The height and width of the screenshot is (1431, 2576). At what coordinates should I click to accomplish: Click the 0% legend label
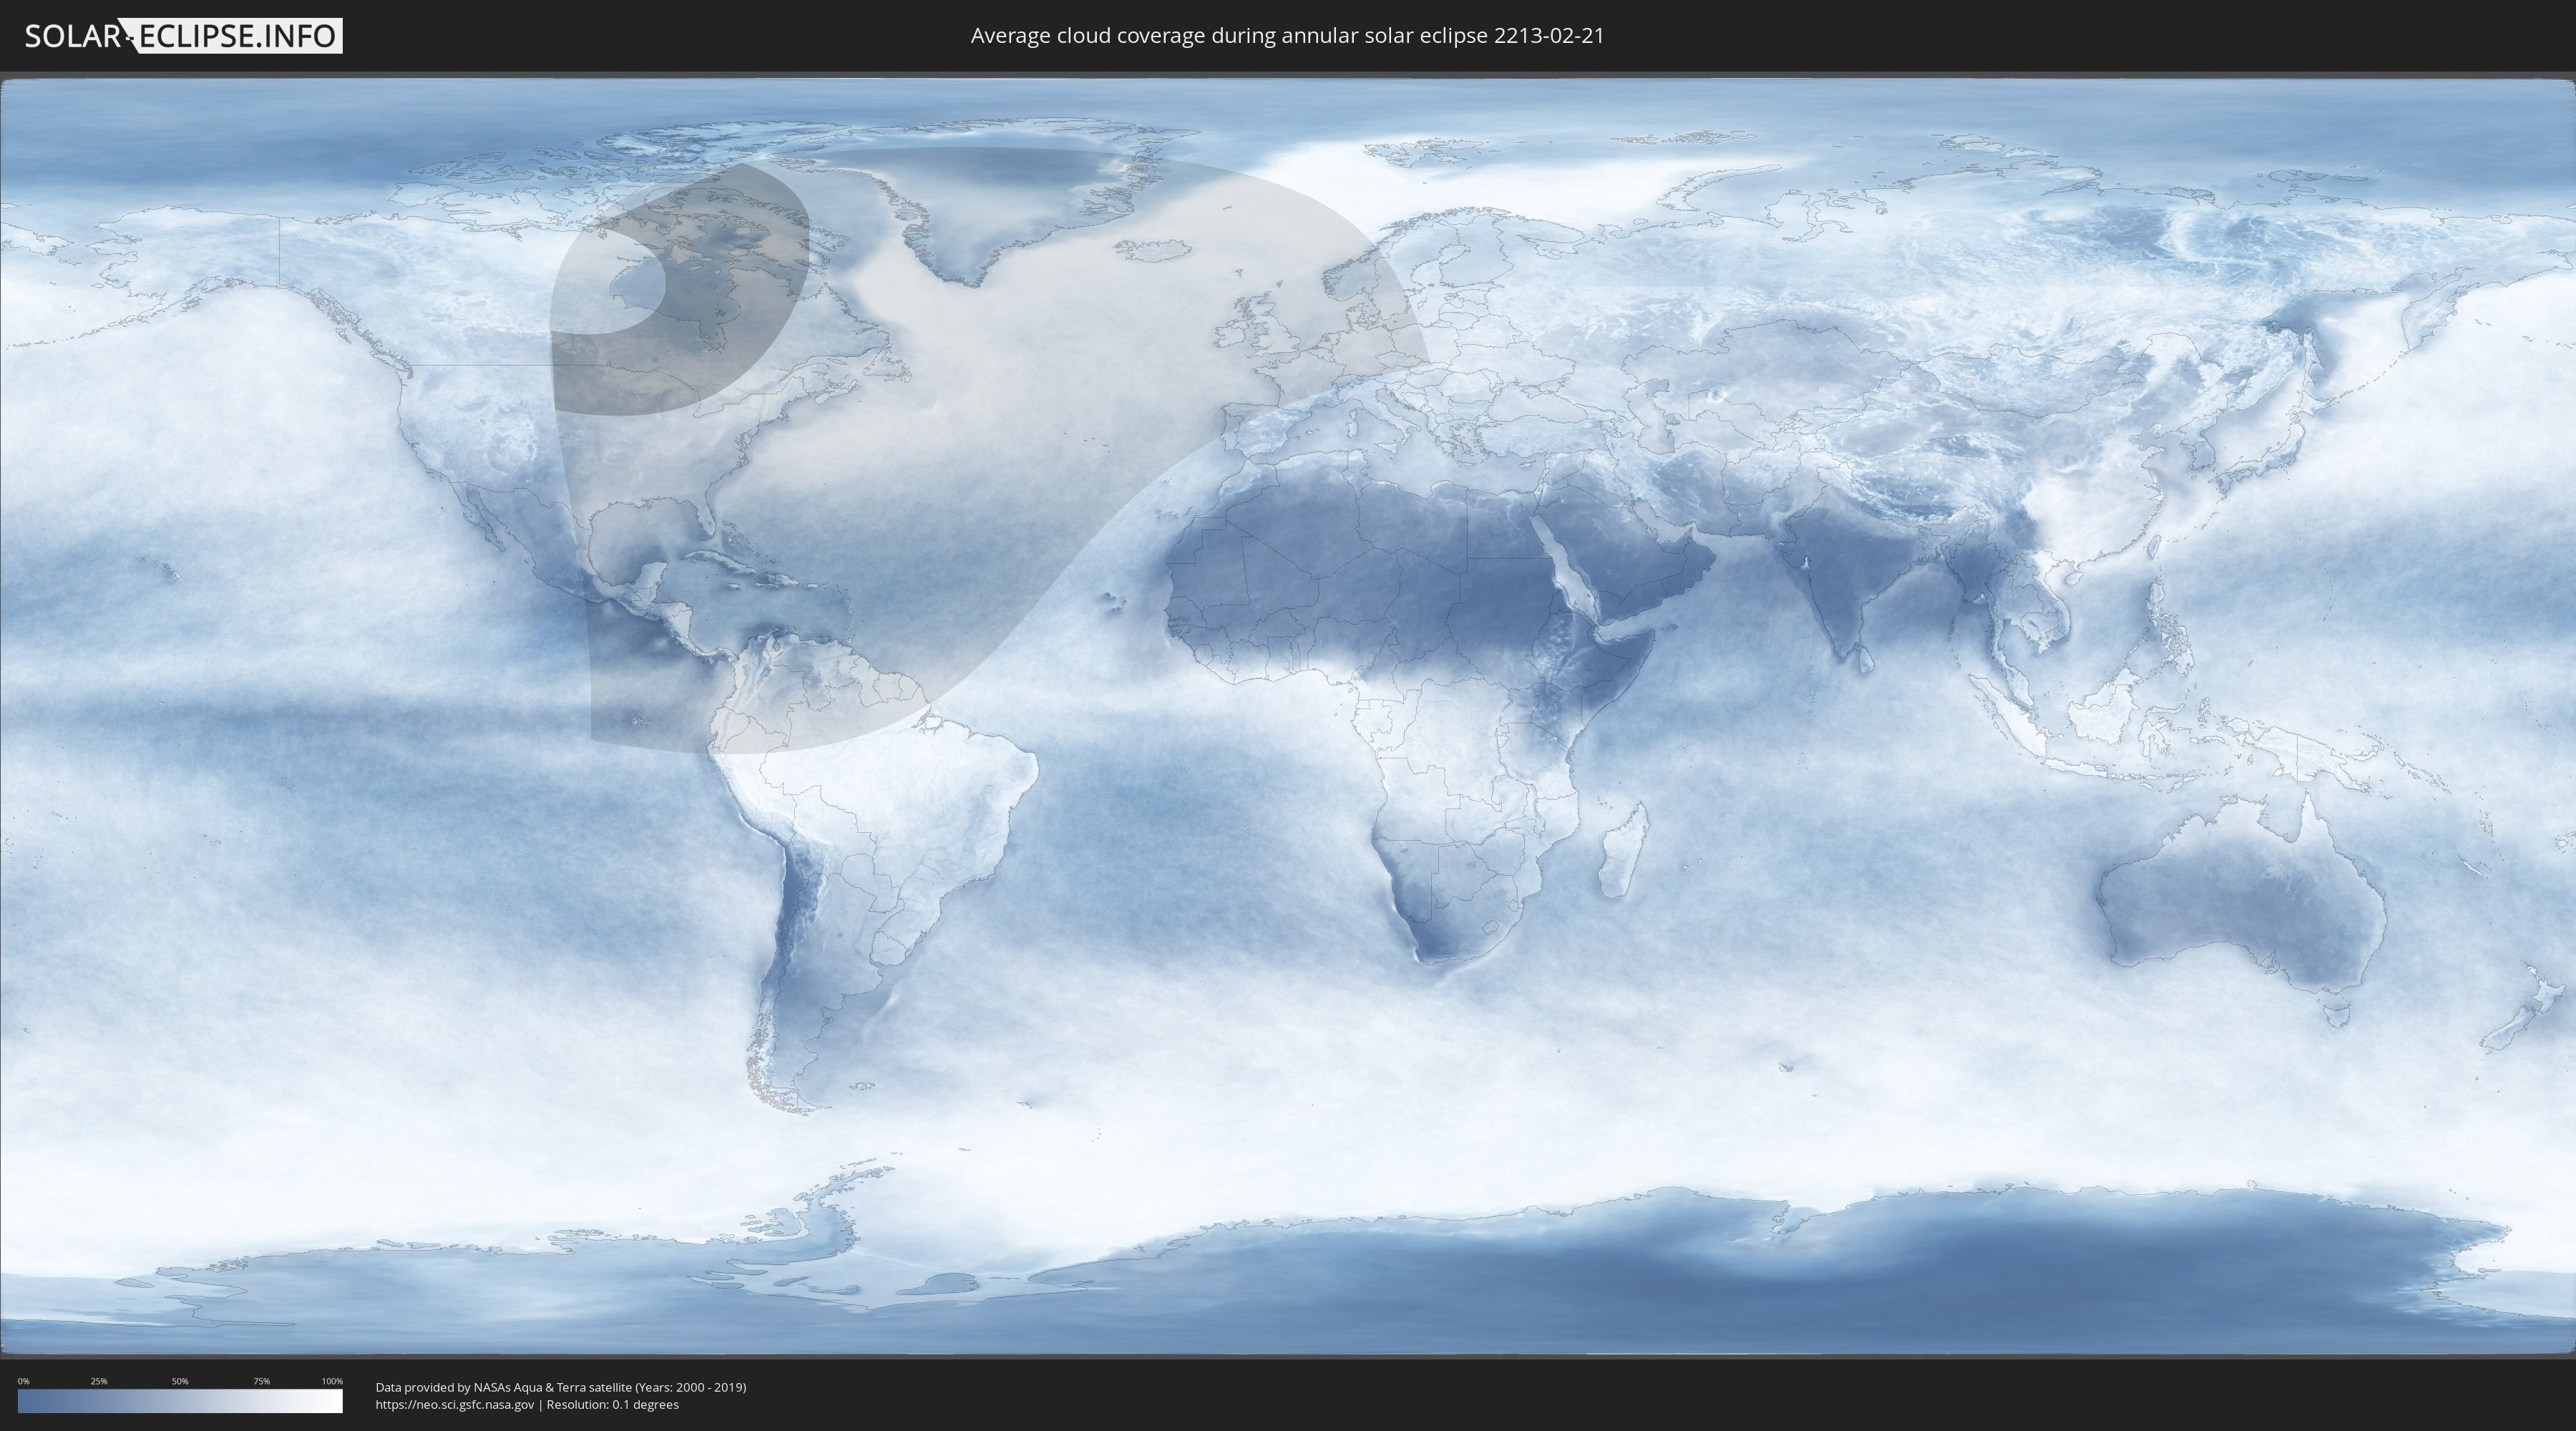23,1381
